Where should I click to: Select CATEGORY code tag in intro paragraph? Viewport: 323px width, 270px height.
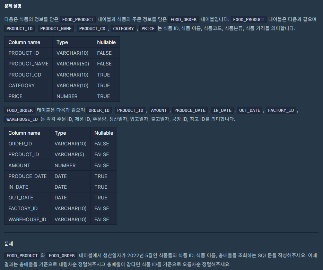[123, 29]
